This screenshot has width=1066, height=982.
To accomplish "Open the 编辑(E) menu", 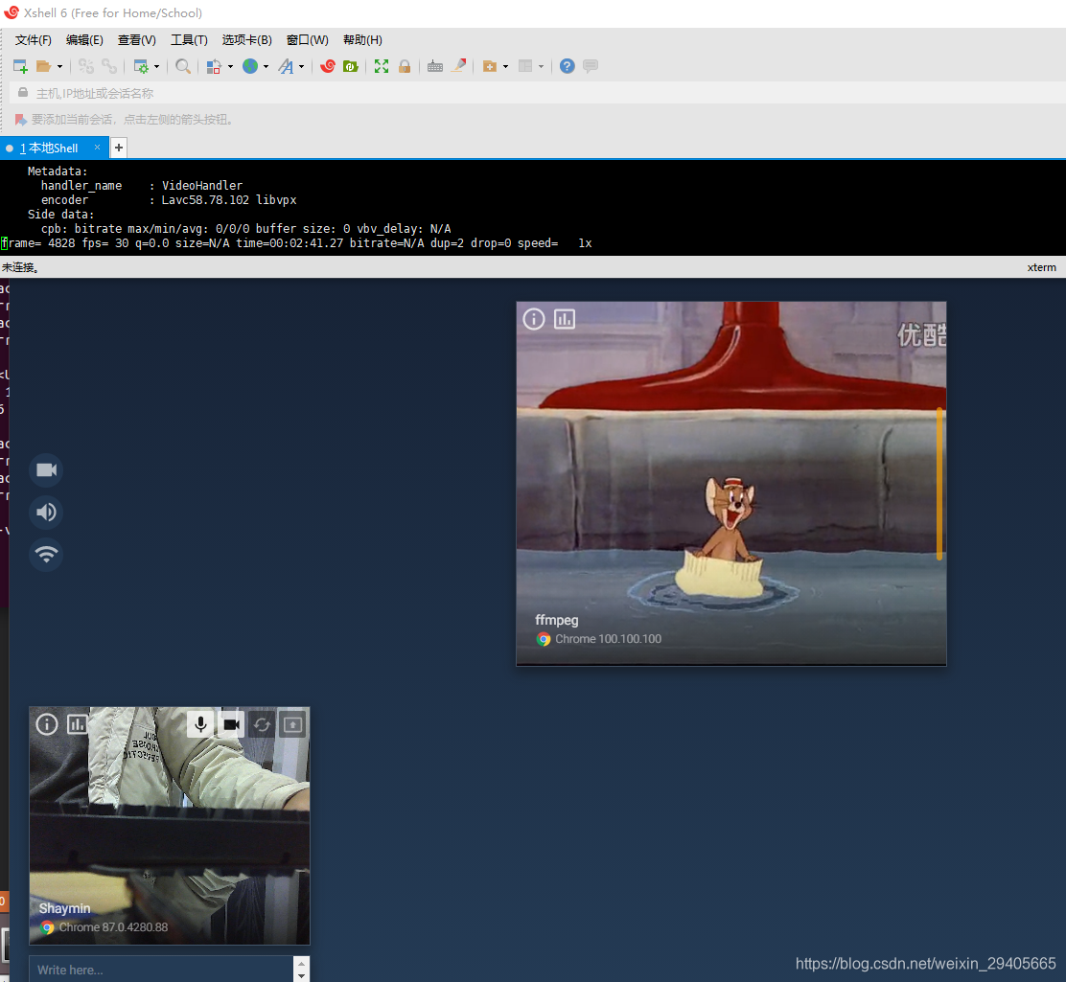I will pos(84,40).
